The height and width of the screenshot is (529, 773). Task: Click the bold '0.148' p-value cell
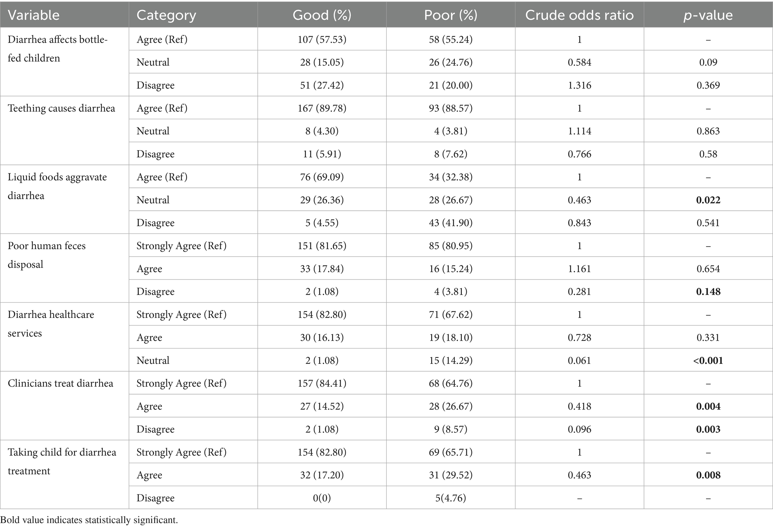pyautogui.click(x=708, y=291)
